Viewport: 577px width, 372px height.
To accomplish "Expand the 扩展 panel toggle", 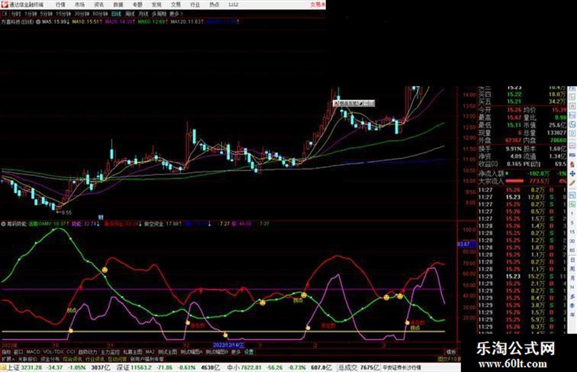I will 8,359.
